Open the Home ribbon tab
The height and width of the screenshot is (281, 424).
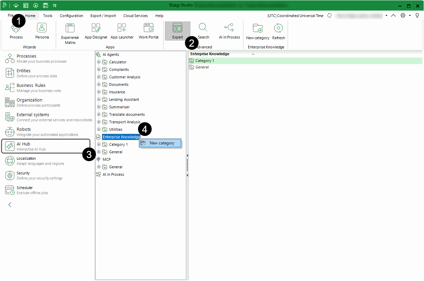(x=30, y=16)
